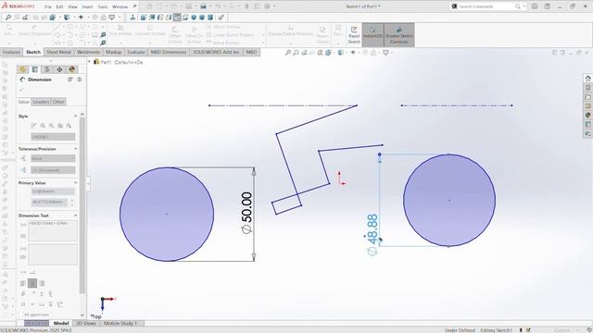Open the Tools menu
The height and width of the screenshot is (333, 593).
point(103,6)
